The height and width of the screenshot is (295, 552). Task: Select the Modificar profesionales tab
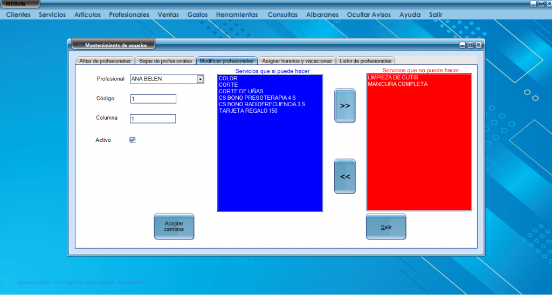227,60
